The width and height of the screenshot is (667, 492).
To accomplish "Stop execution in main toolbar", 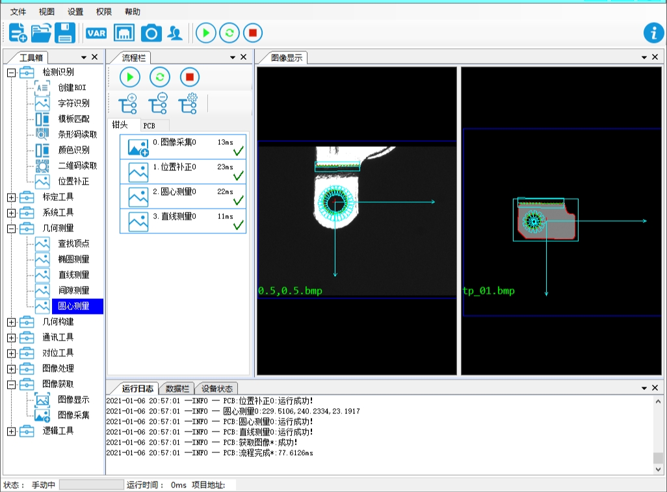I will click(x=253, y=32).
